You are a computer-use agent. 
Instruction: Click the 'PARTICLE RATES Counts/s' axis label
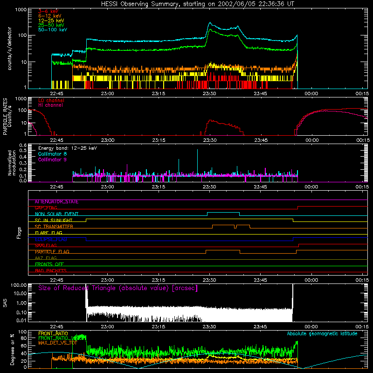tap(7, 117)
